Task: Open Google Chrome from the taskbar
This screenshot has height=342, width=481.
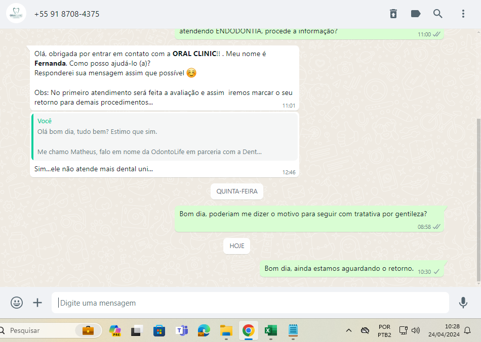Action: (248, 330)
